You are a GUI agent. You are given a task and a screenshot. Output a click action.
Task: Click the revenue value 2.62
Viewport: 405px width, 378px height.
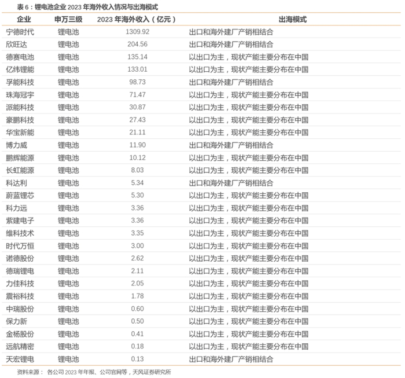(138, 258)
